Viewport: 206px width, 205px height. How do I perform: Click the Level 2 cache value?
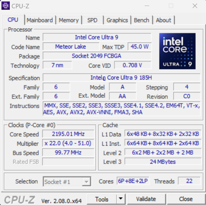coord(163,153)
